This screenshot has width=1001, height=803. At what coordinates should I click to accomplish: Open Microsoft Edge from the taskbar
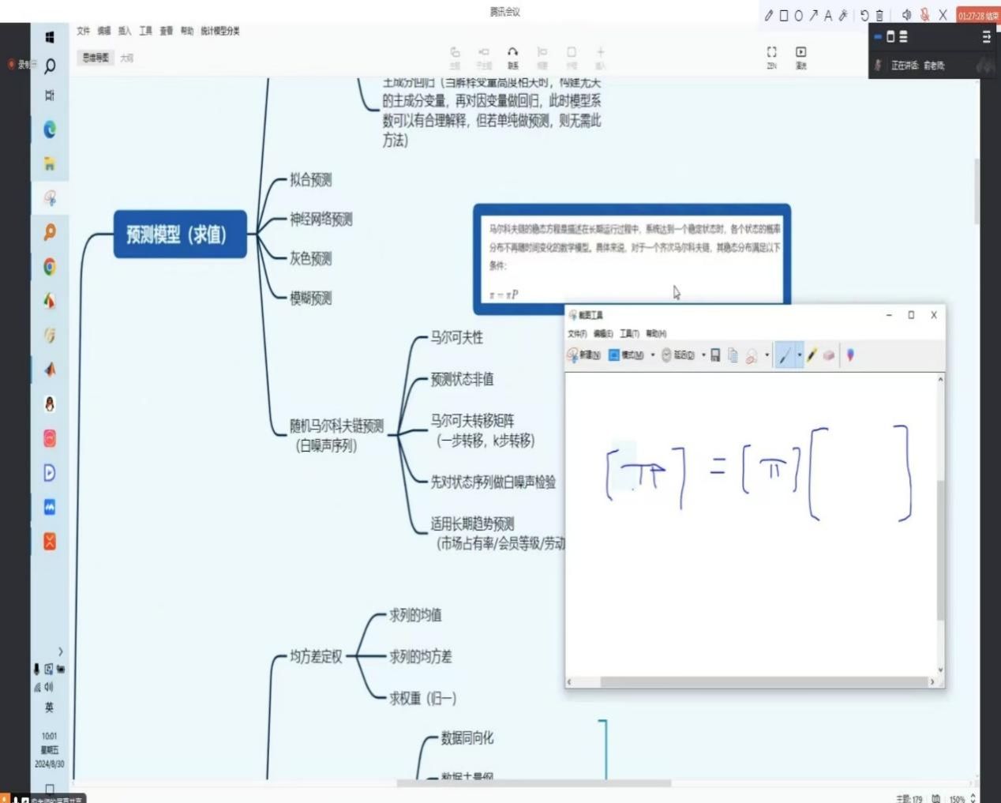(50, 129)
